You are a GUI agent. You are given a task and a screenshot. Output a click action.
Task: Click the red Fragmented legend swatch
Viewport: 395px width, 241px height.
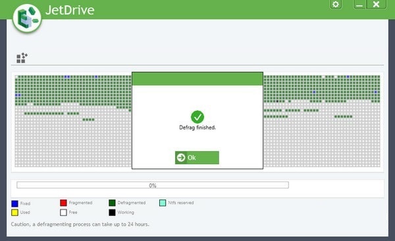point(63,203)
